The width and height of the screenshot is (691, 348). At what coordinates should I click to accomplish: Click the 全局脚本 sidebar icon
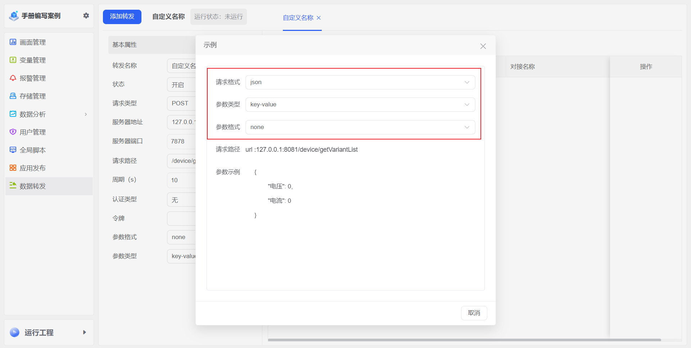point(13,150)
